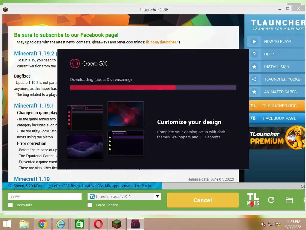
Task: Open the Windows Start button
Action: click(7, 224)
